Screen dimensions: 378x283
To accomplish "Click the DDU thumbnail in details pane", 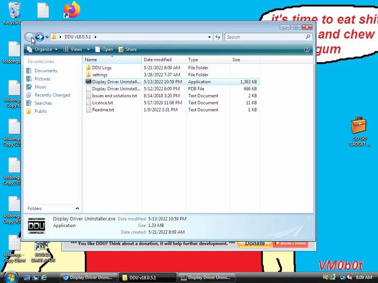I will point(37,226).
